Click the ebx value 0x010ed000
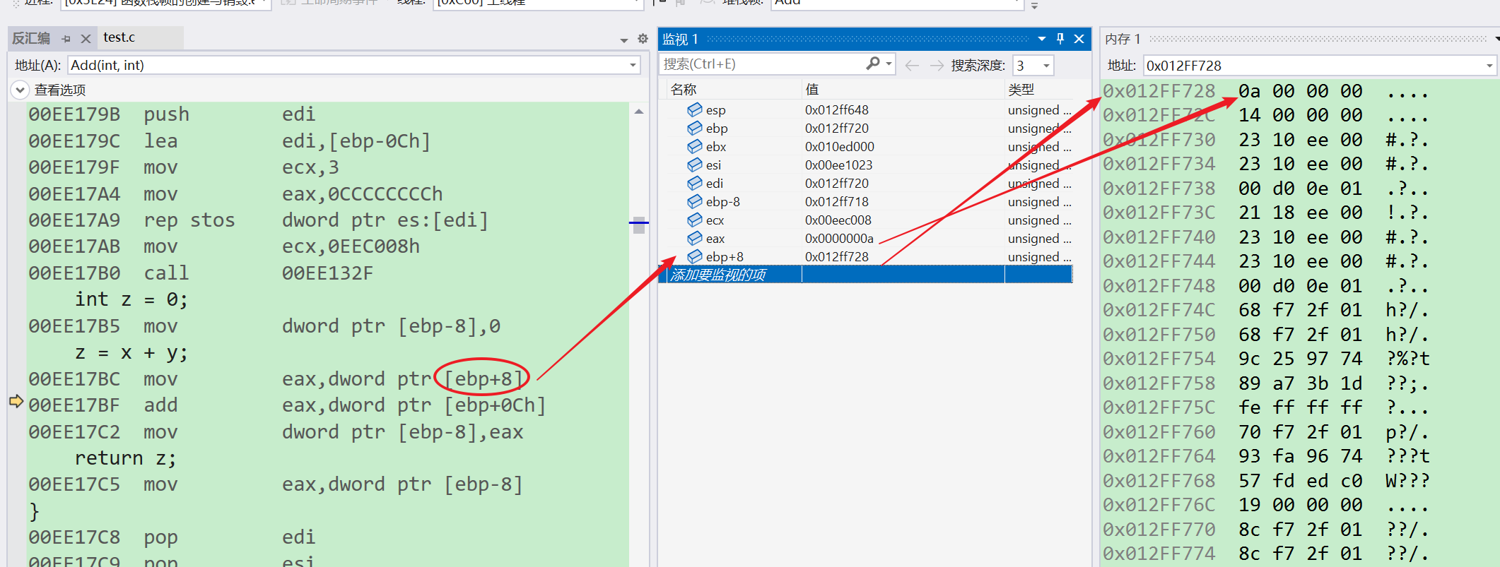1500x567 pixels. 840,147
